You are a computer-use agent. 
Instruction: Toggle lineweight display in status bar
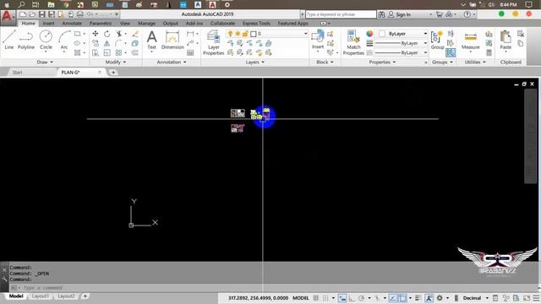[x=418, y=298]
